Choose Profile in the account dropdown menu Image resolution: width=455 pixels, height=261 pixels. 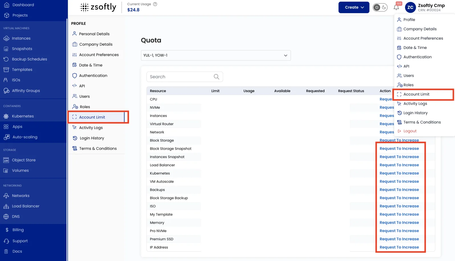click(406, 20)
